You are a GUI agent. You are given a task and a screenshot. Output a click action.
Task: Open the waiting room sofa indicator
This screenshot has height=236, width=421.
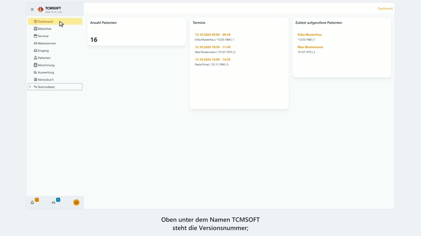(54, 202)
